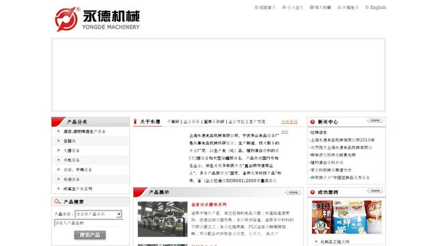Select 客户交流 tab in about section
Viewport: 437px width, 246px height.
(257, 122)
